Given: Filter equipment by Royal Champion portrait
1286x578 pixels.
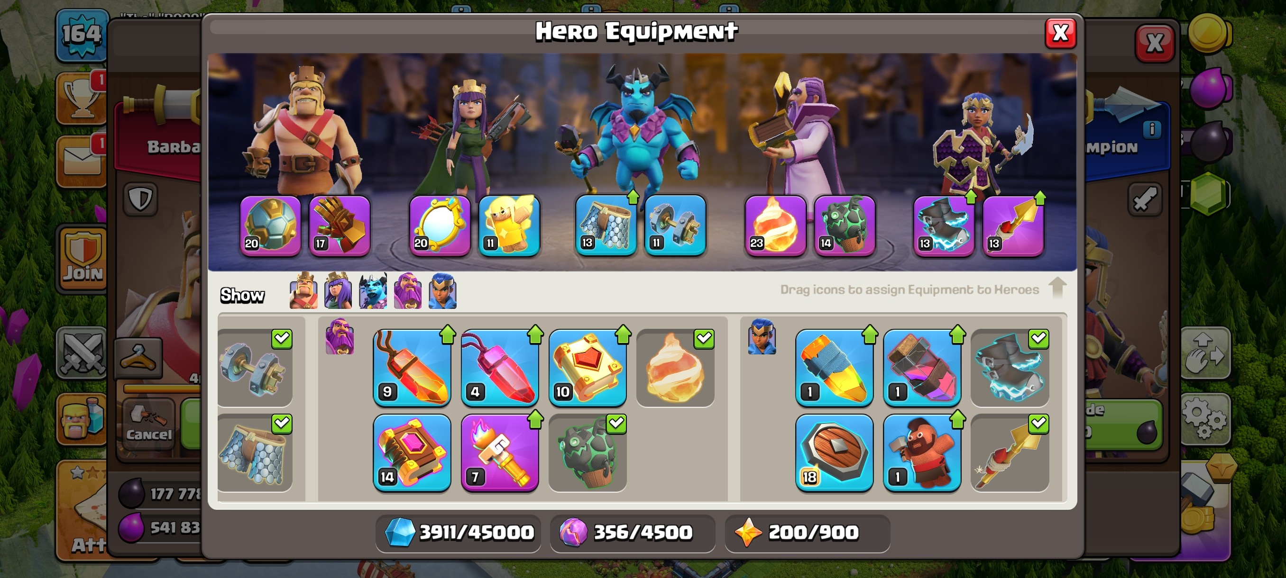Looking at the screenshot, I should pyautogui.click(x=443, y=291).
